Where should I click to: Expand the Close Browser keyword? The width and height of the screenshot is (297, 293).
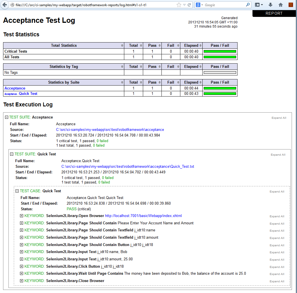(x=21, y=281)
